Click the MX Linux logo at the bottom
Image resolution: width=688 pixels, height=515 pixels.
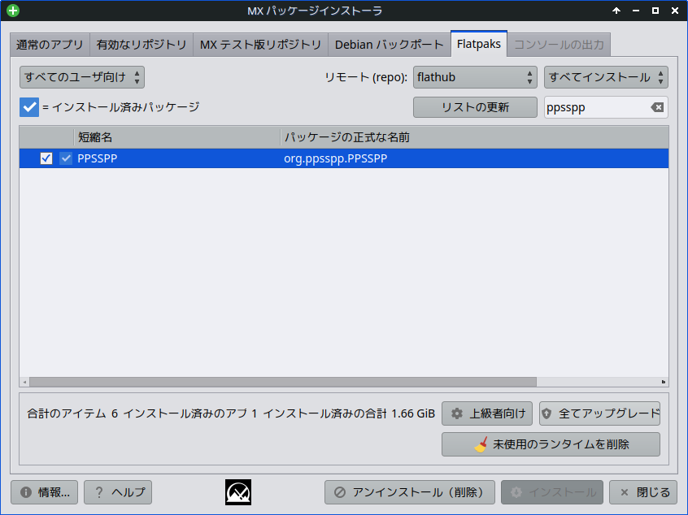tap(238, 492)
